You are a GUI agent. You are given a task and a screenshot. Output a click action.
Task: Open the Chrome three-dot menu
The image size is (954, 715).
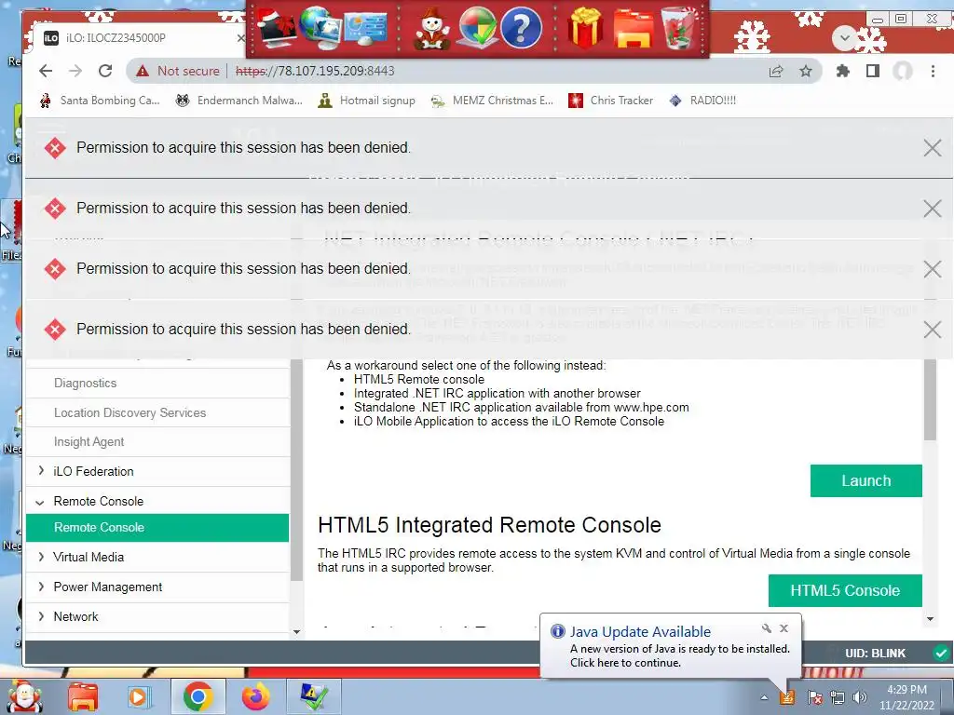tap(933, 71)
